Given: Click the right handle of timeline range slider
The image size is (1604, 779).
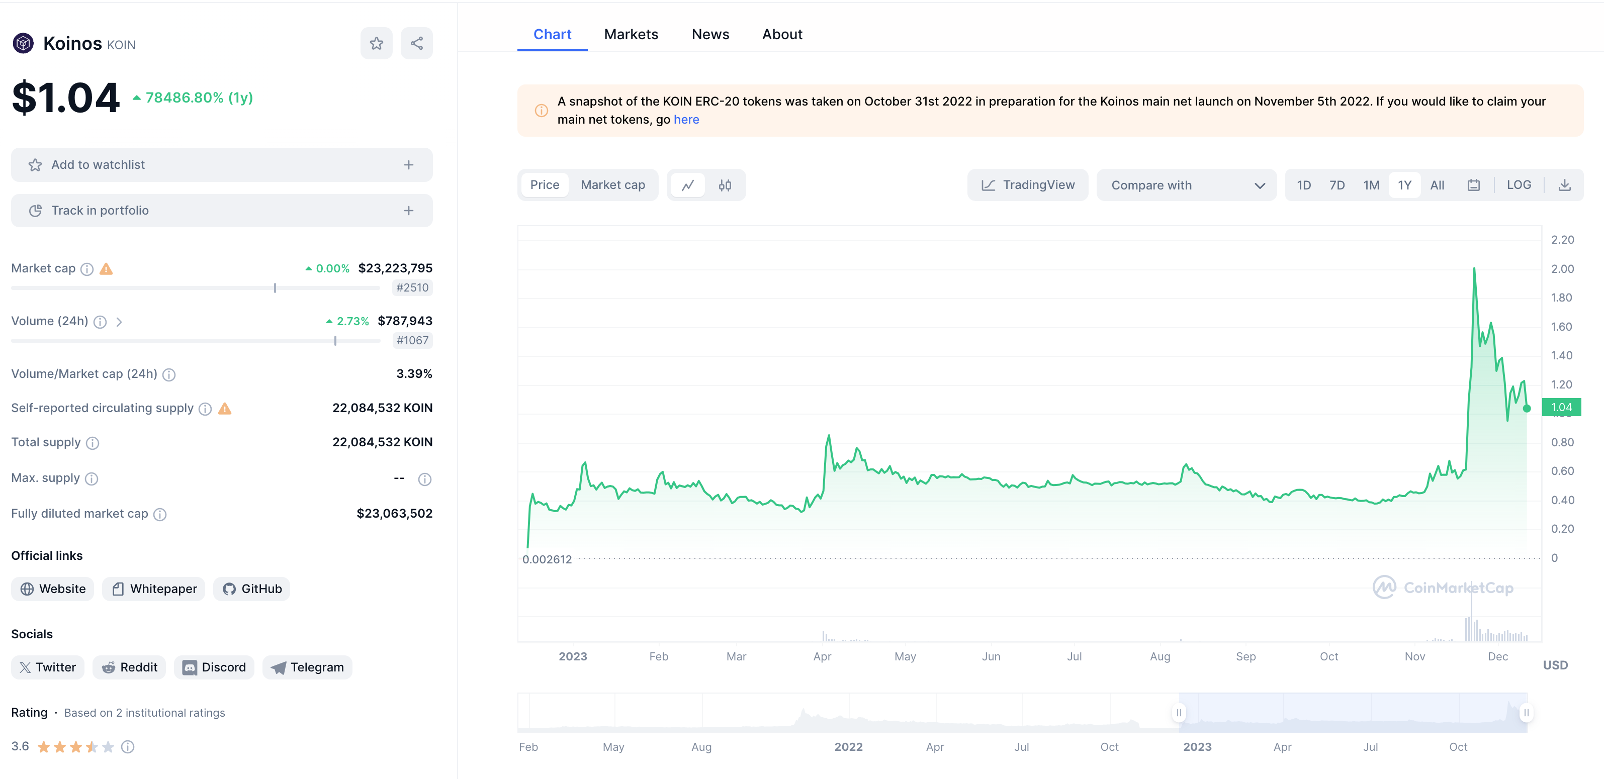Looking at the screenshot, I should coord(1526,713).
